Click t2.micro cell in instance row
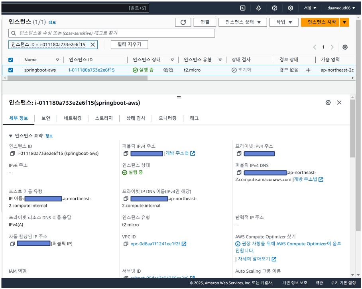The width and height of the screenshot is (362, 289). (x=192, y=70)
